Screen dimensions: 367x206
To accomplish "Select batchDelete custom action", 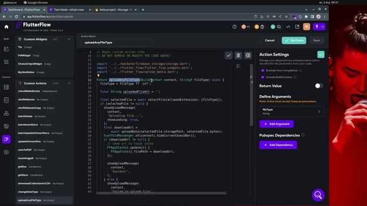I will coord(45,116).
